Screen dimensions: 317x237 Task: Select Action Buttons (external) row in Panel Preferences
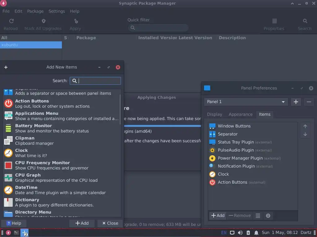[253, 182]
